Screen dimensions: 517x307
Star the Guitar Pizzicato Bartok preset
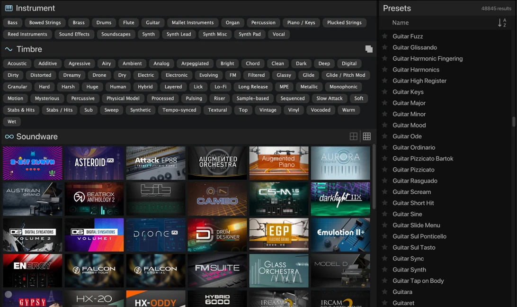[x=384, y=158]
